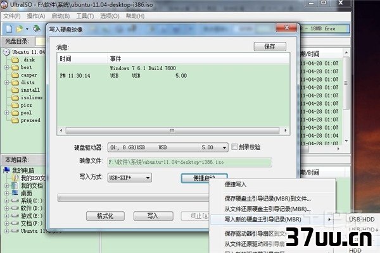Open the 工具(T) menu

[x=85, y=16]
